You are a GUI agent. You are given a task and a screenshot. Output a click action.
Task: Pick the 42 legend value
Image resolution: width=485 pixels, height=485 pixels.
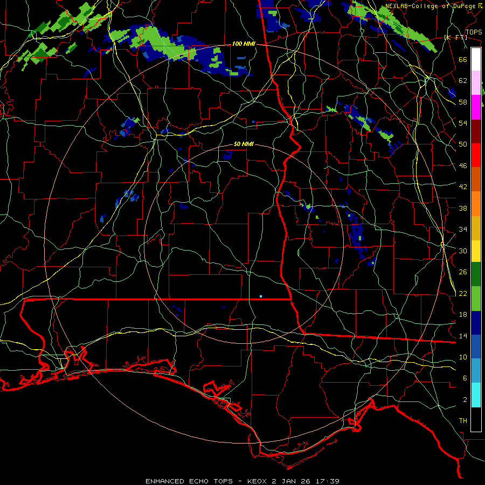[463, 187]
